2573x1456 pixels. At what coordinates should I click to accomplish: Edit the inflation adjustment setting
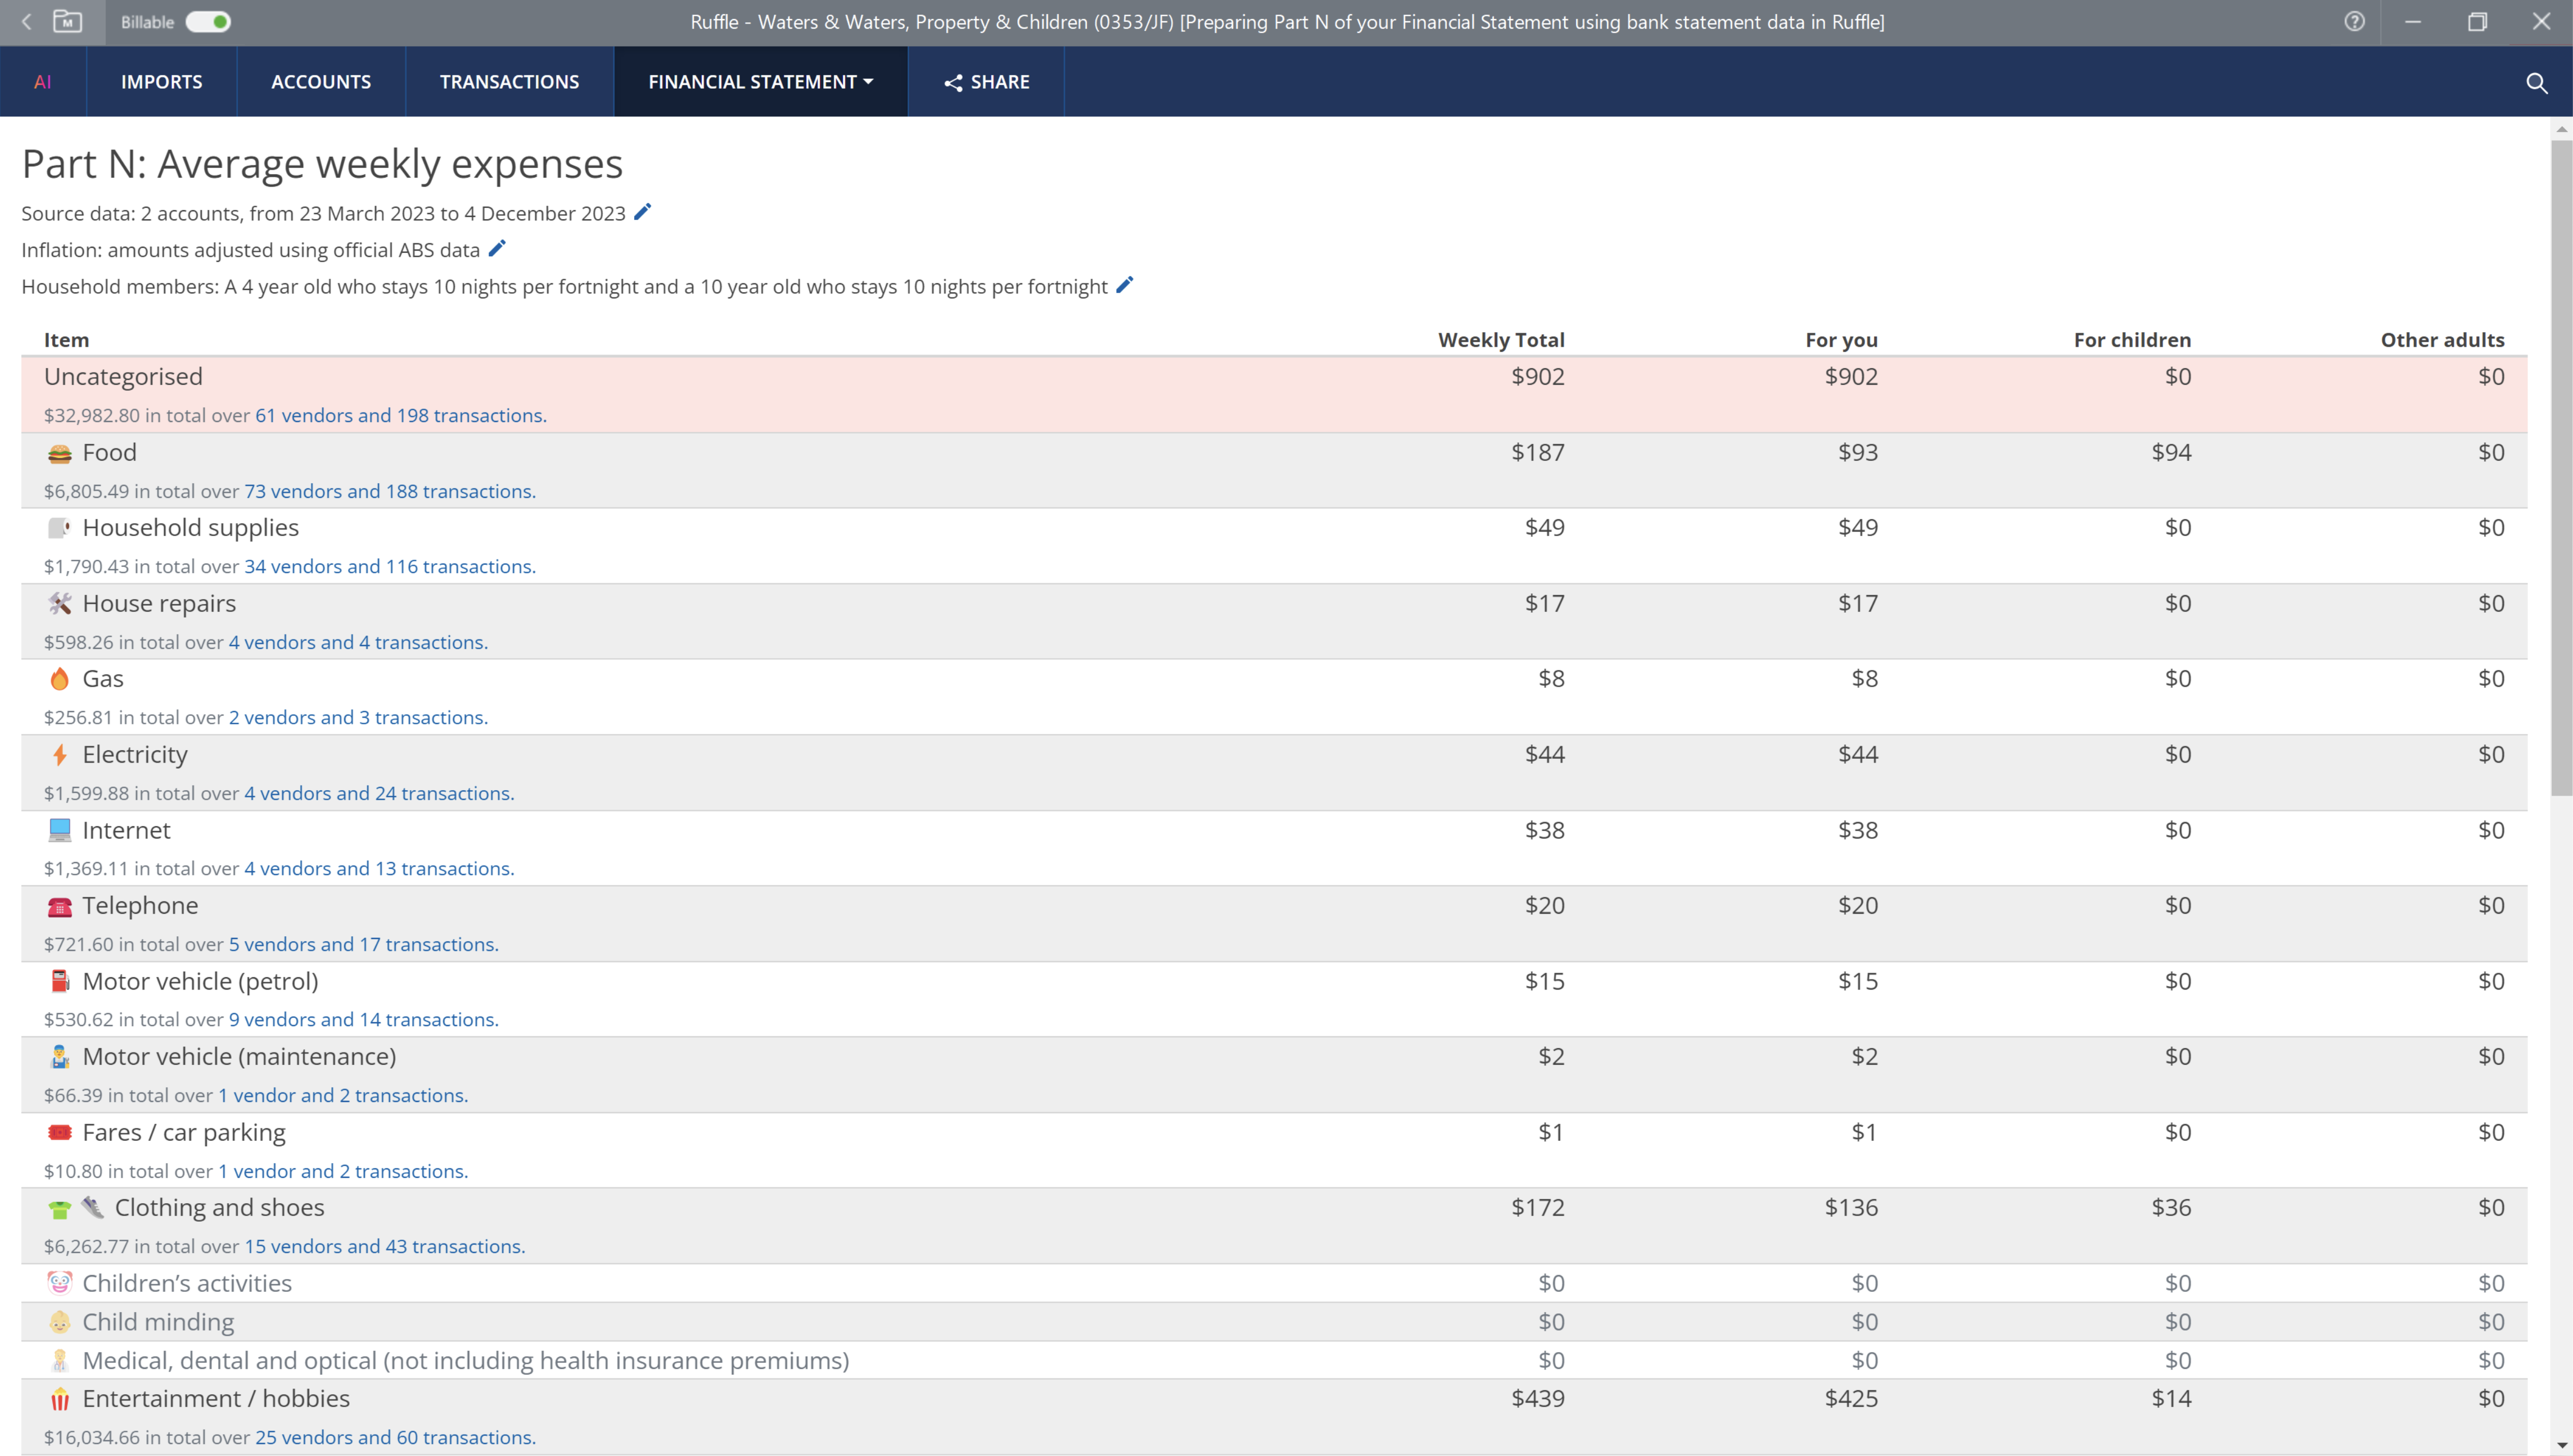coord(497,248)
